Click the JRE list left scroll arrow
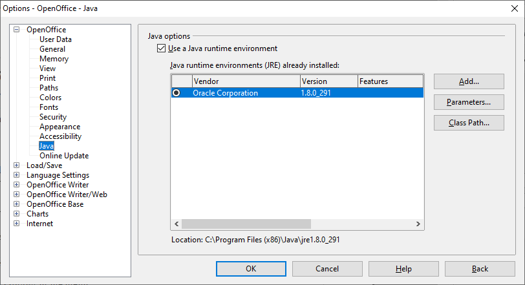Screen dimensions: 525x285 click(177, 224)
